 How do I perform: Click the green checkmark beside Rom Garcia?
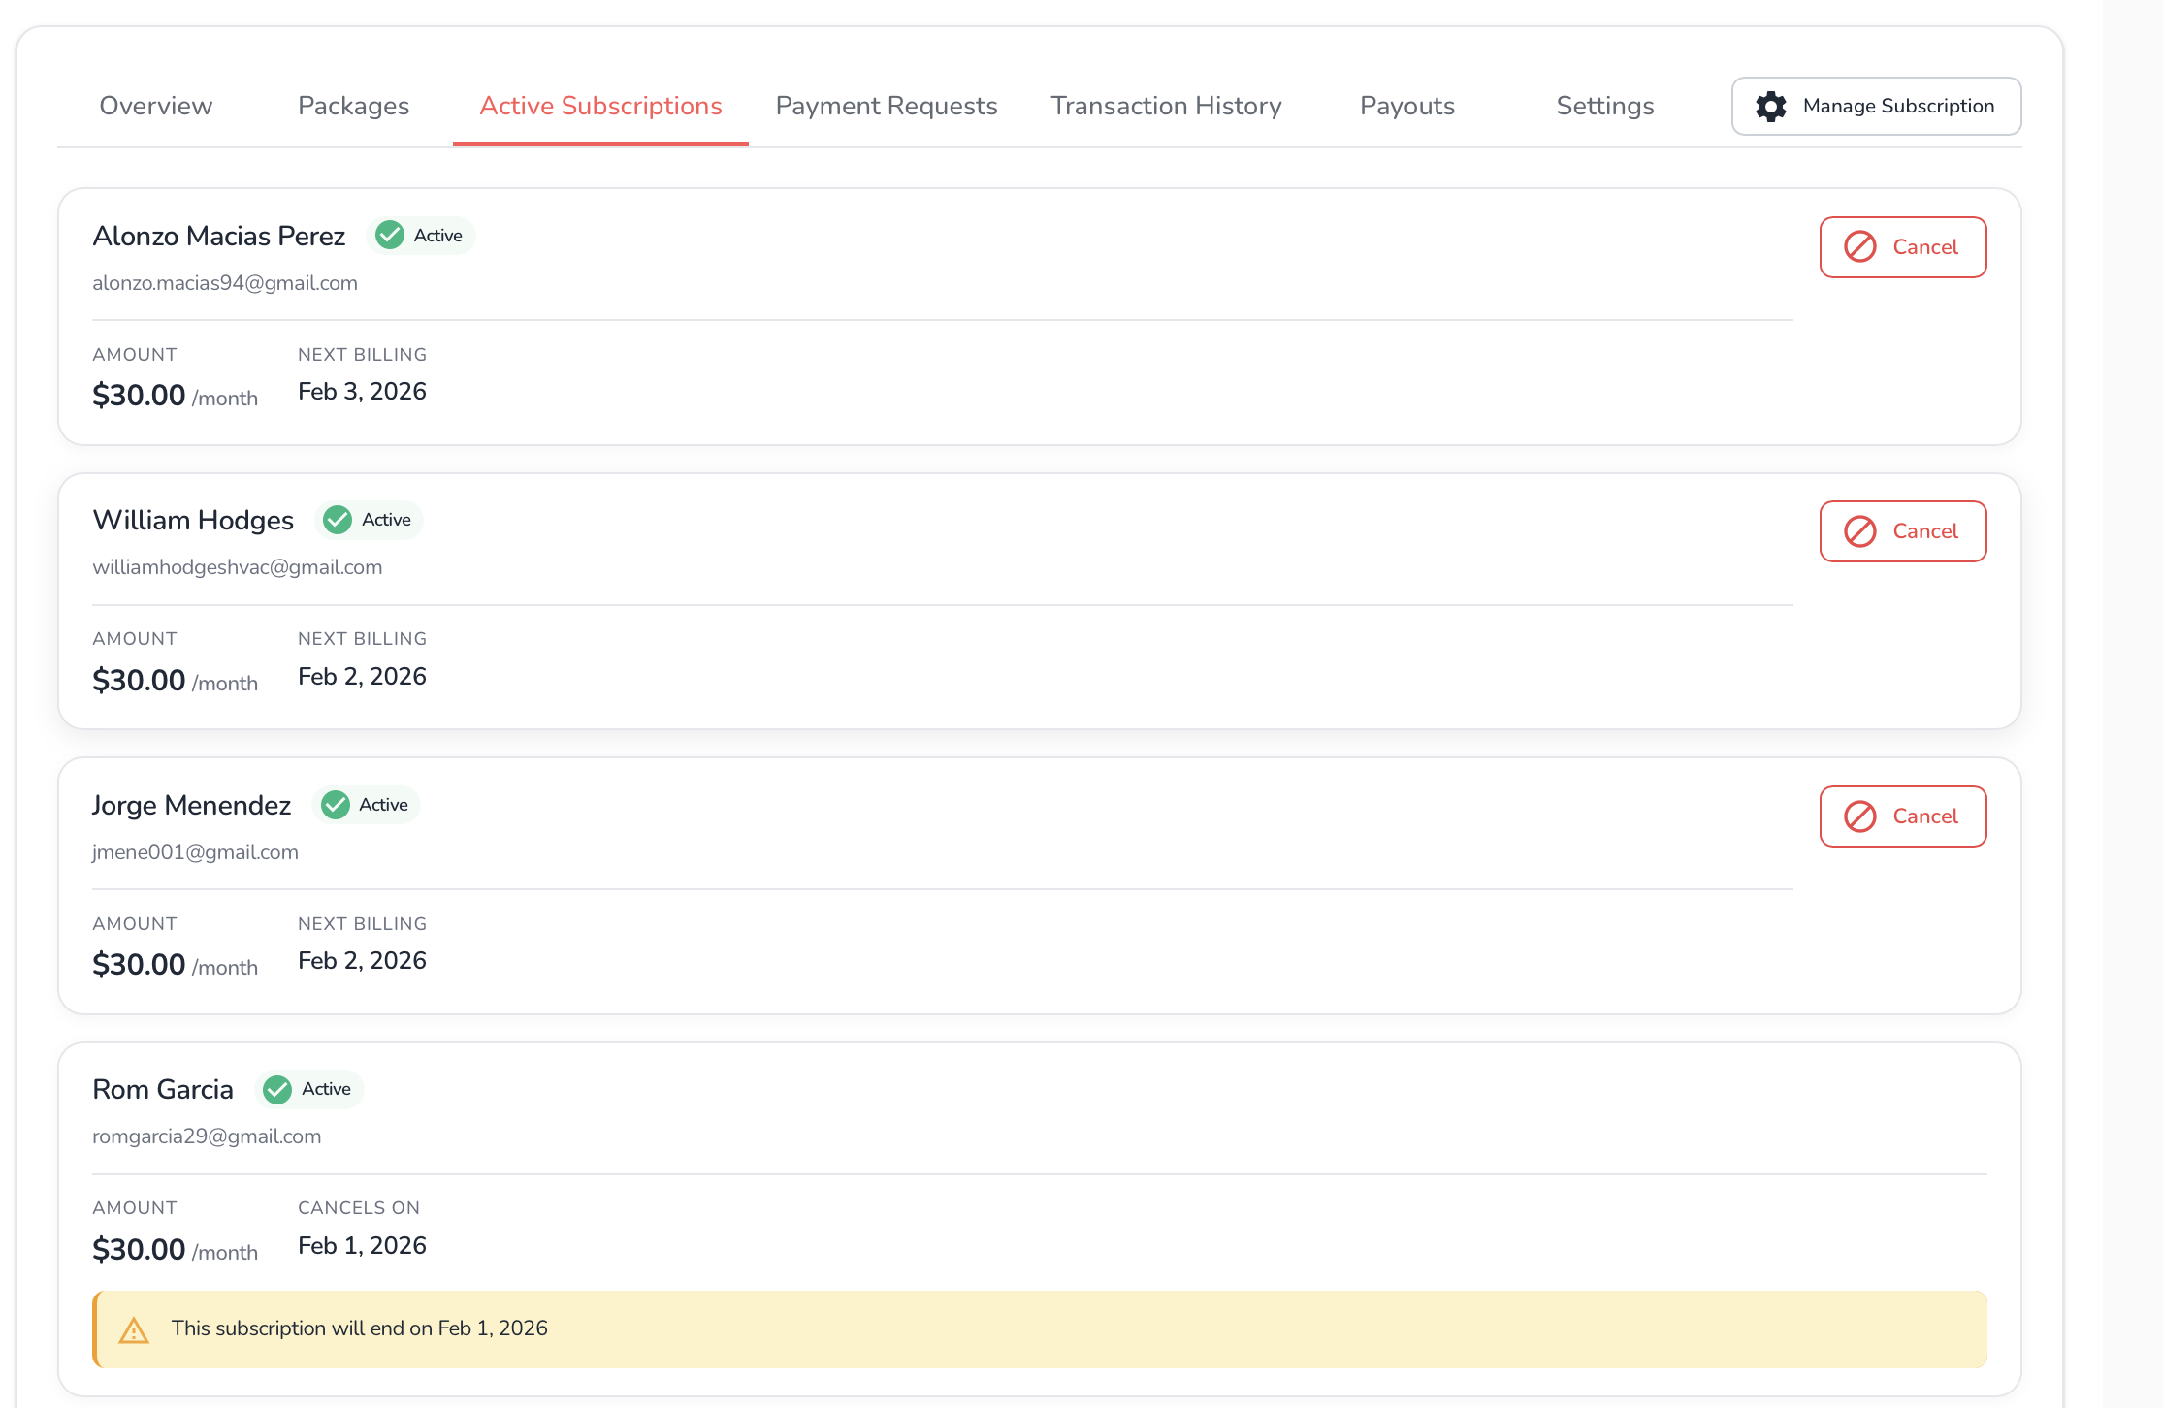click(277, 1090)
